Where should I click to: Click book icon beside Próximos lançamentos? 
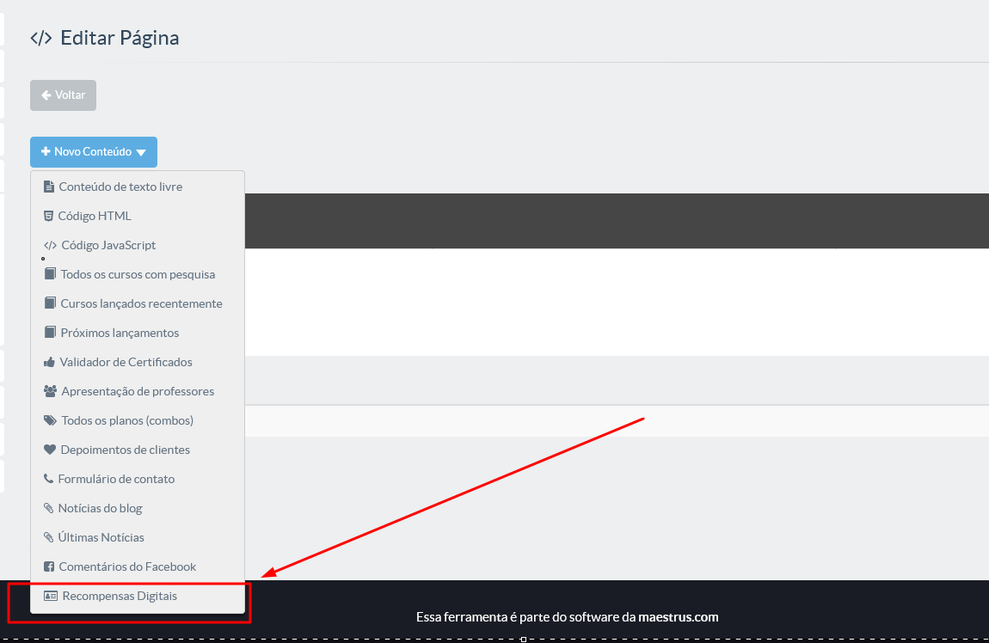(x=50, y=332)
